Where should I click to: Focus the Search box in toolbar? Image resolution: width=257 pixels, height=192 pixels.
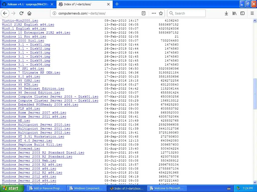tap(186, 13)
